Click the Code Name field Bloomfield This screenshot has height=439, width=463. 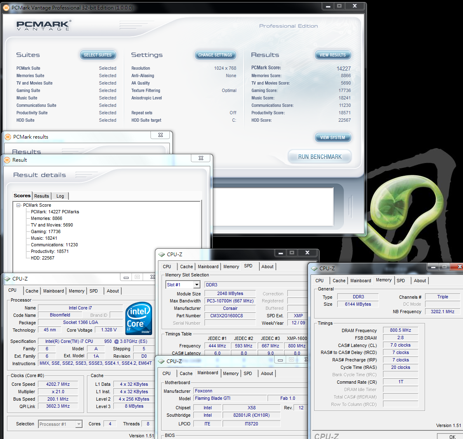(x=60, y=315)
